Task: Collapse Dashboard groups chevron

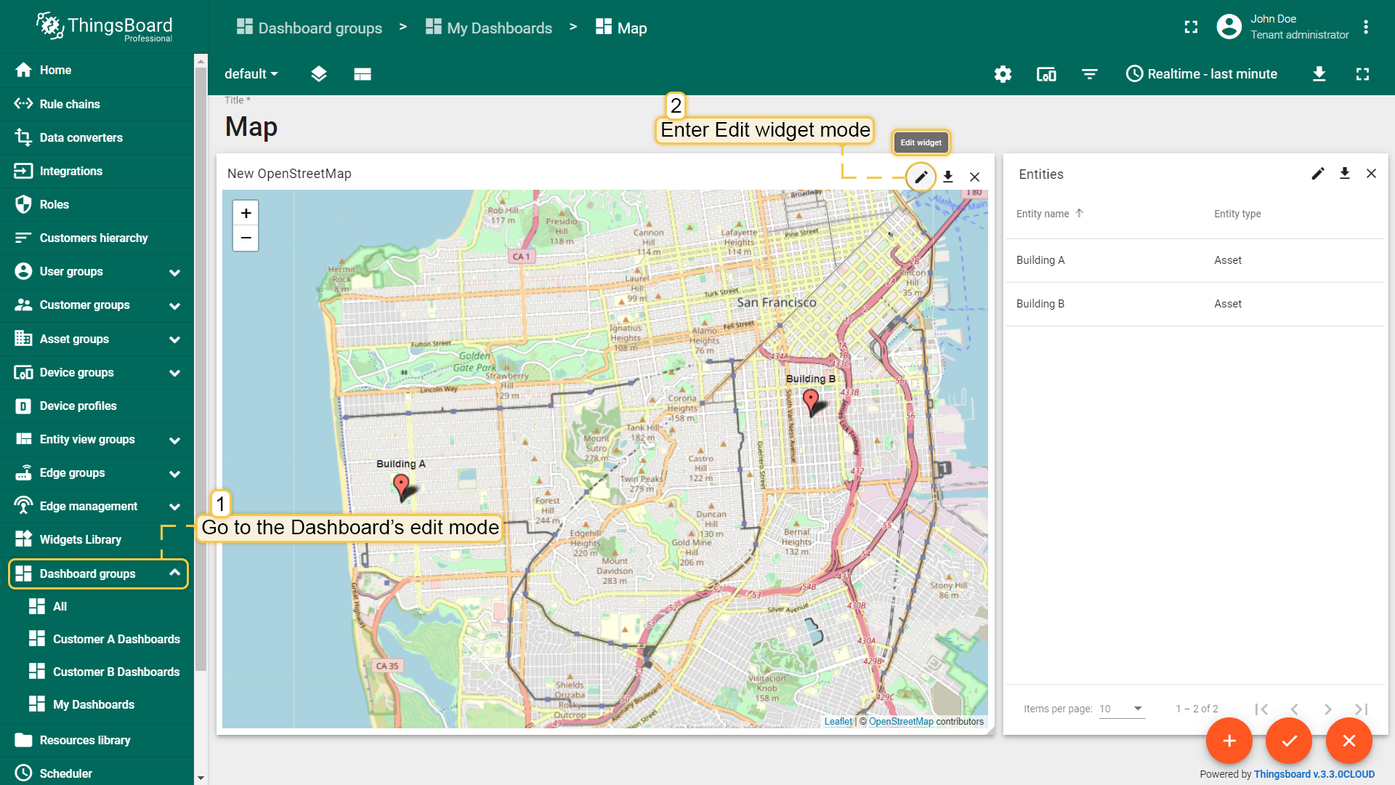Action: 174,573
